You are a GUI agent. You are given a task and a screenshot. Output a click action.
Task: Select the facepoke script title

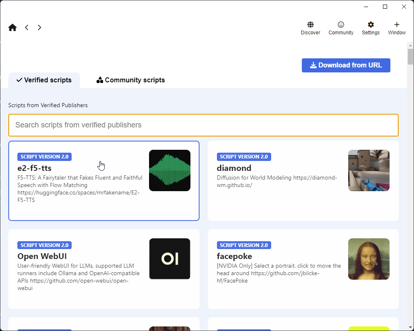point(234,256)
